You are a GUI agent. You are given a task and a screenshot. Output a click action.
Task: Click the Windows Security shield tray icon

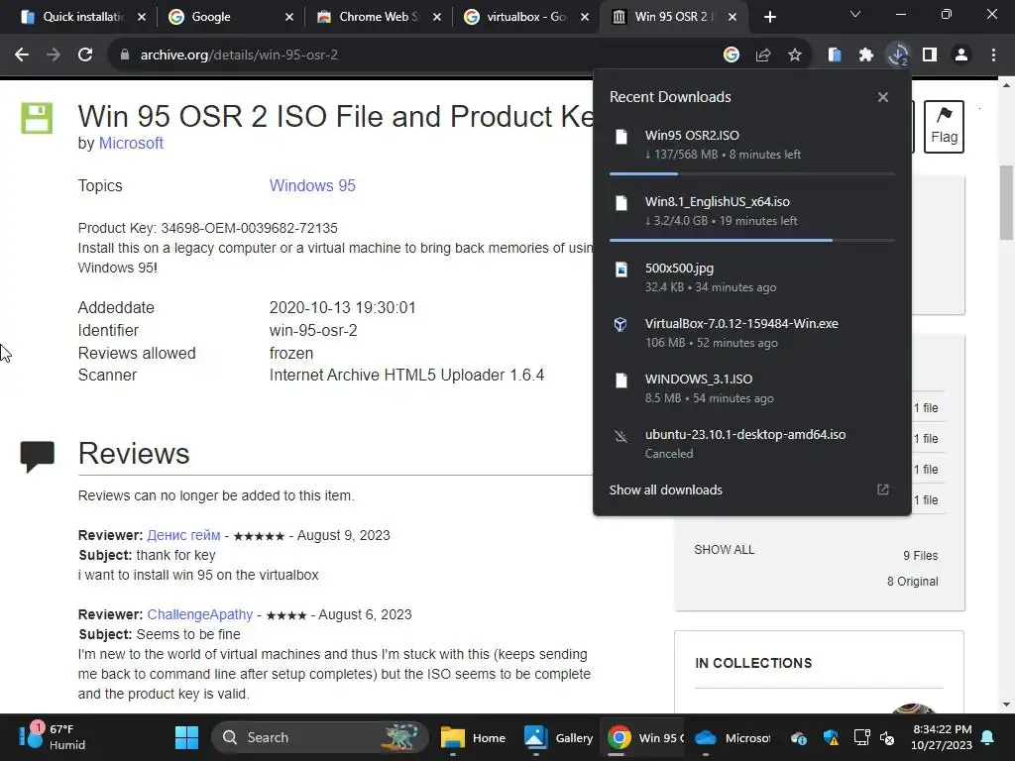click(832, 737)
